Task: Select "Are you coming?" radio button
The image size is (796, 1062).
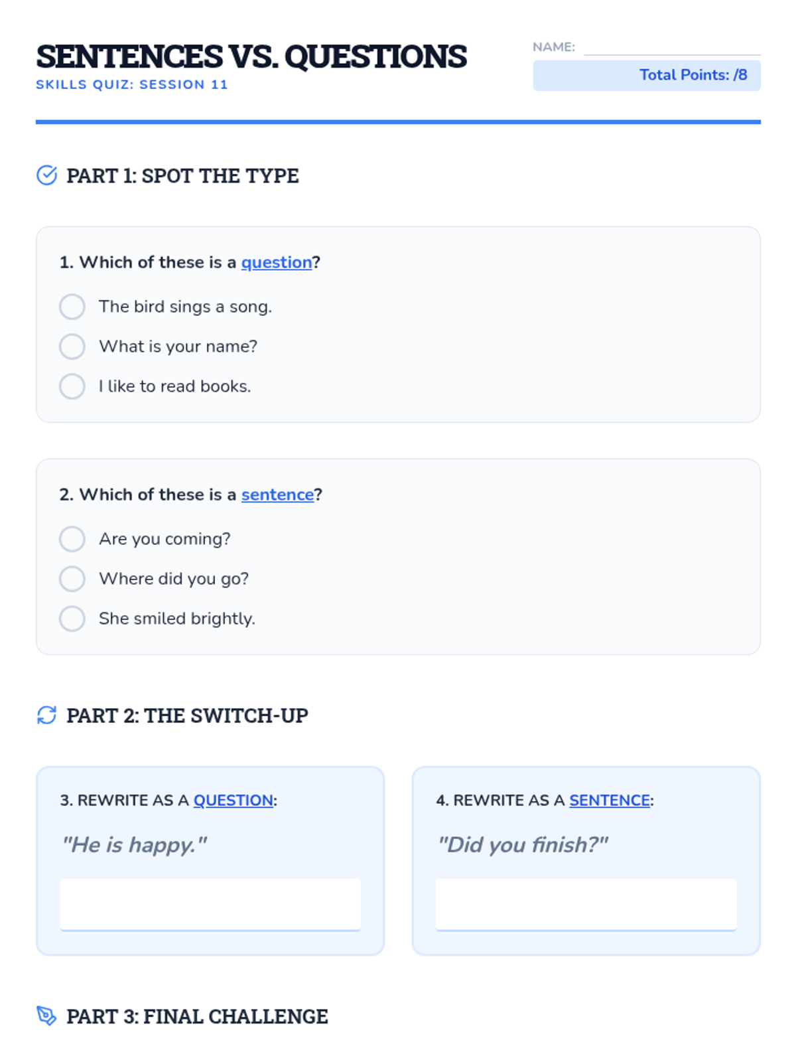Action: (x=72, y=539)
